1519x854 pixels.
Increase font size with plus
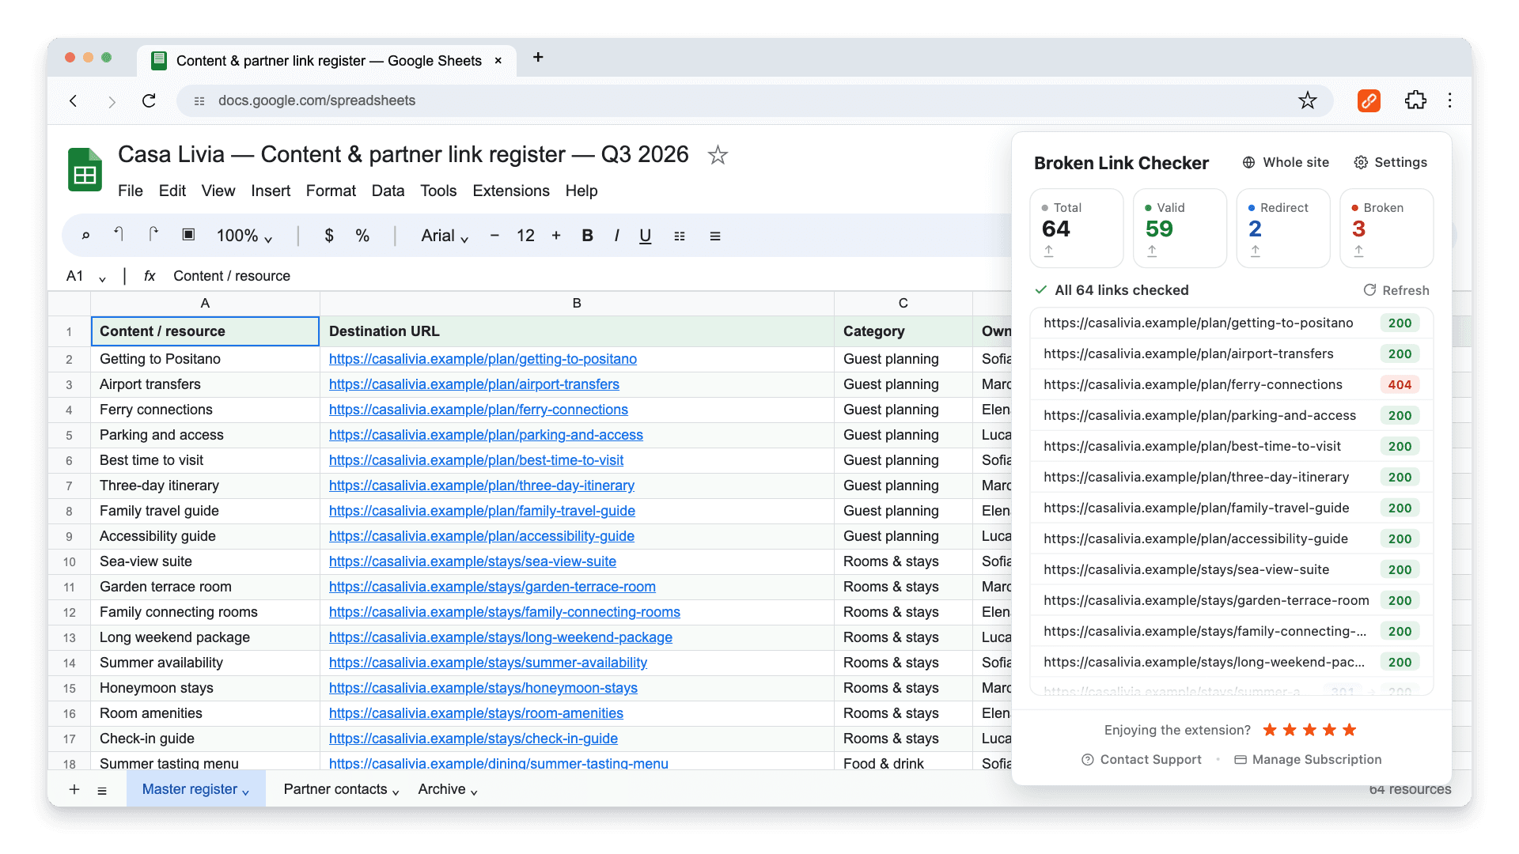556,236
